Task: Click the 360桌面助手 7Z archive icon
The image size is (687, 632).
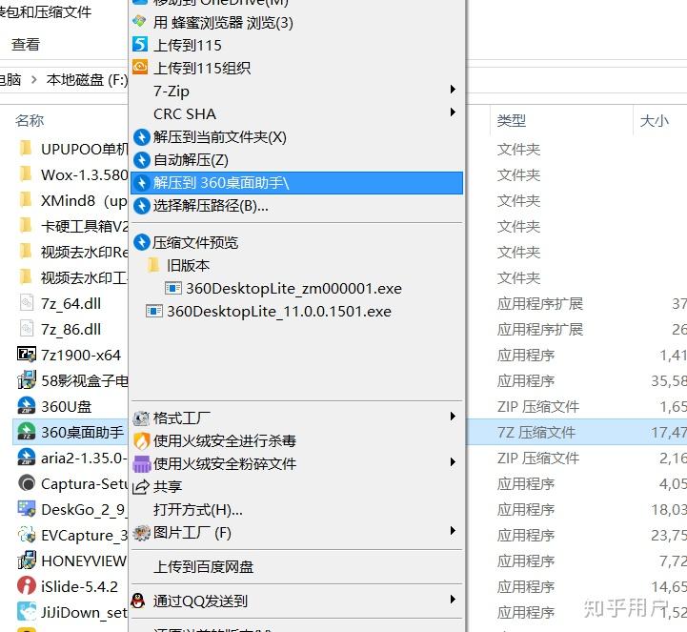Action: tap(27, 431)
